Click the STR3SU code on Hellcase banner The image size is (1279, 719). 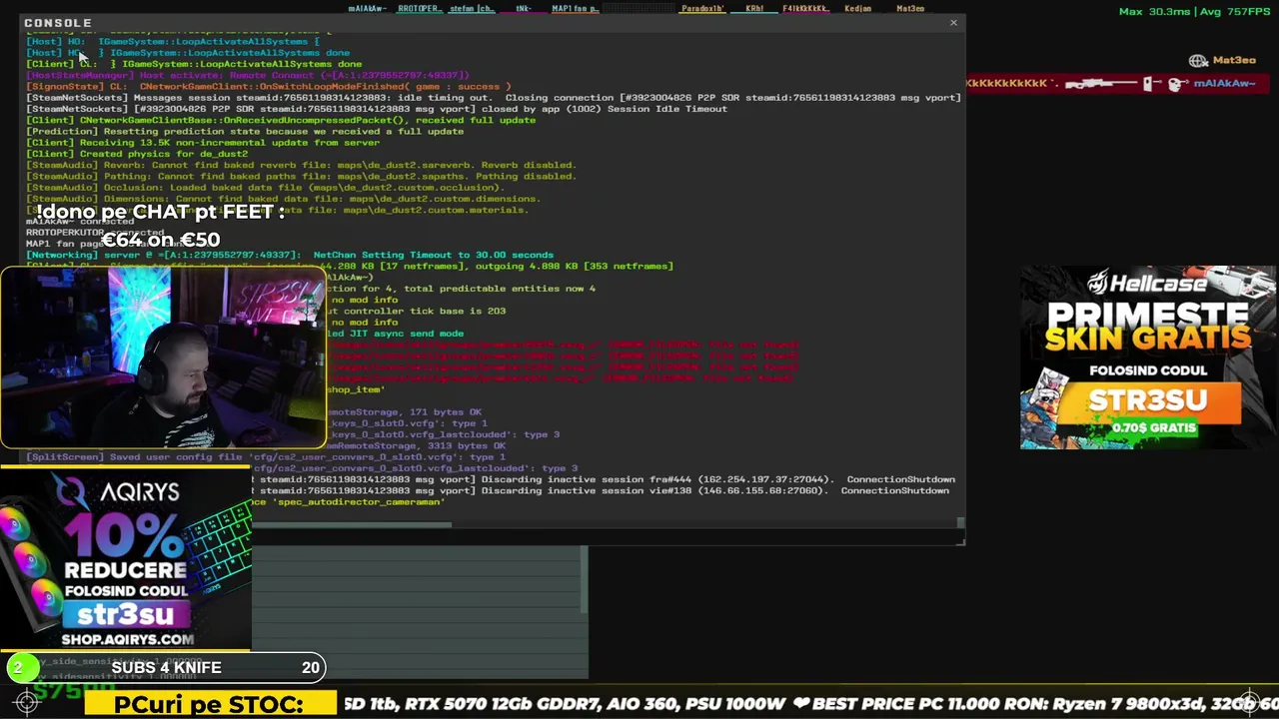click(x=1147, y=400)
